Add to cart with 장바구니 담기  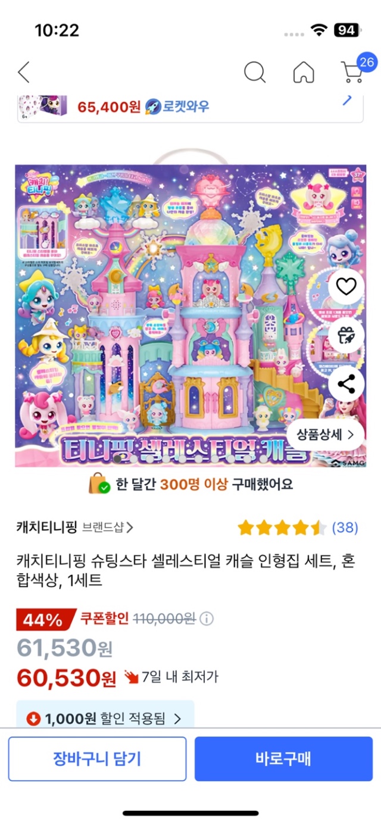[97, 759]
